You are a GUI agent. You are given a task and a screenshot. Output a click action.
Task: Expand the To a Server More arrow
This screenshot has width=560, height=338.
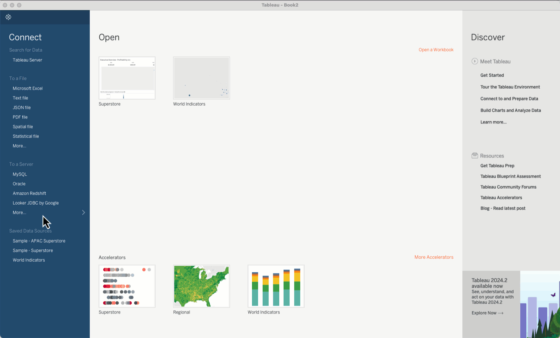[83, 212]
